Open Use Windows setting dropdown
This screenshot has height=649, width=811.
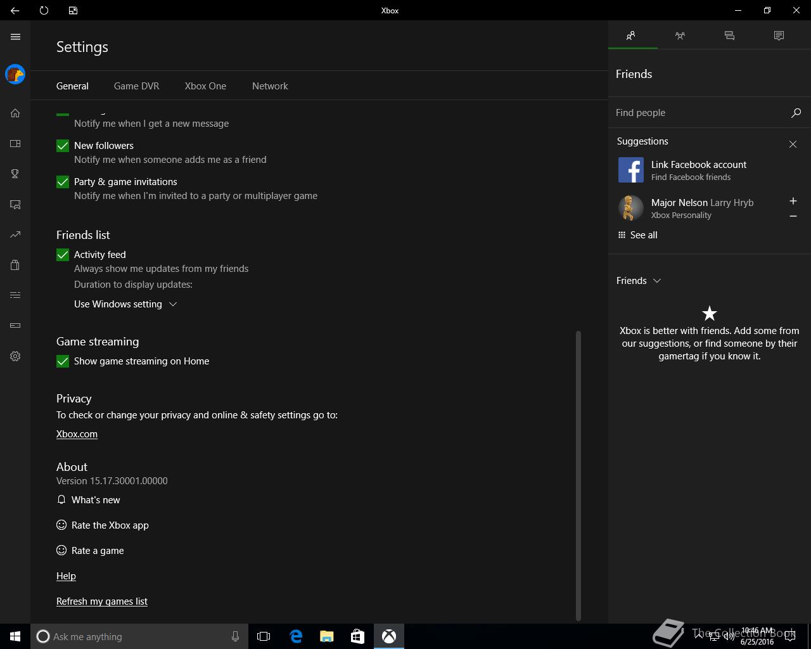point(125,304)
